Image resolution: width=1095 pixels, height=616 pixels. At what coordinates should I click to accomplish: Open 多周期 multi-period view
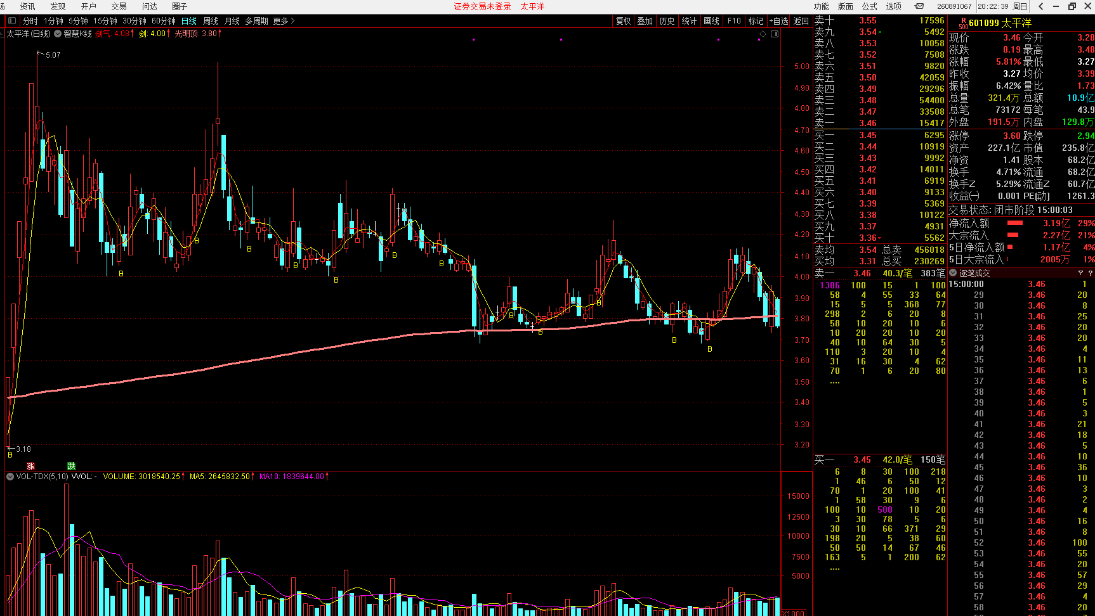(256, 21)
